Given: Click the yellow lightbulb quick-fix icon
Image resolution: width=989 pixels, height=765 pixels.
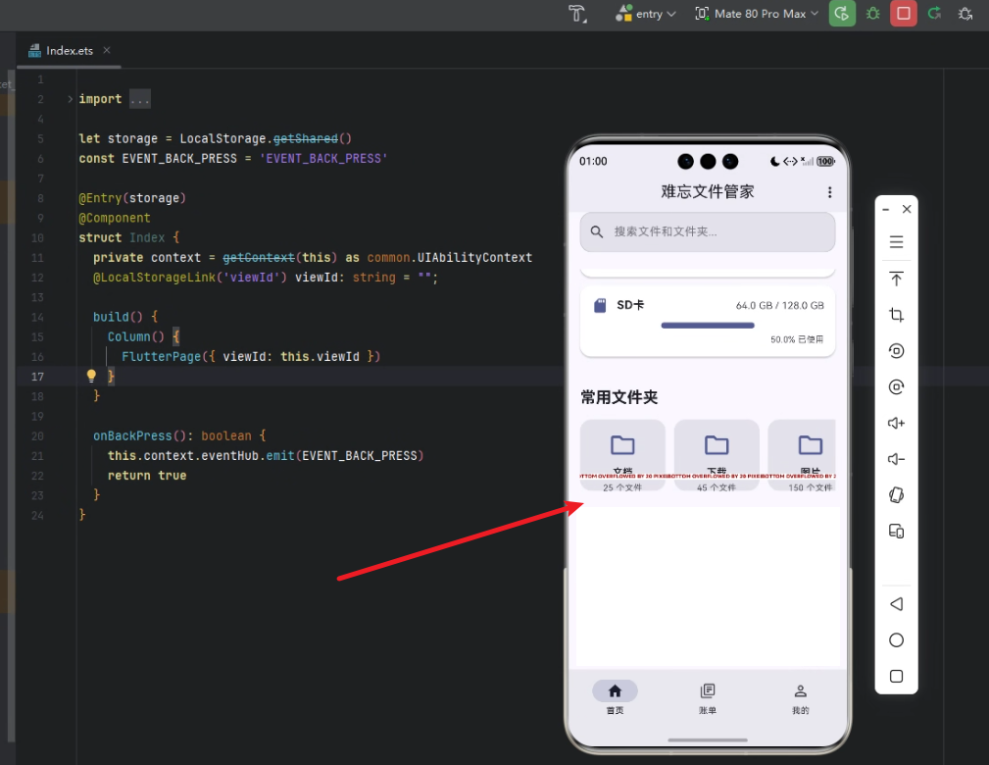Looking at the screenshot, I should pos(91,377).
